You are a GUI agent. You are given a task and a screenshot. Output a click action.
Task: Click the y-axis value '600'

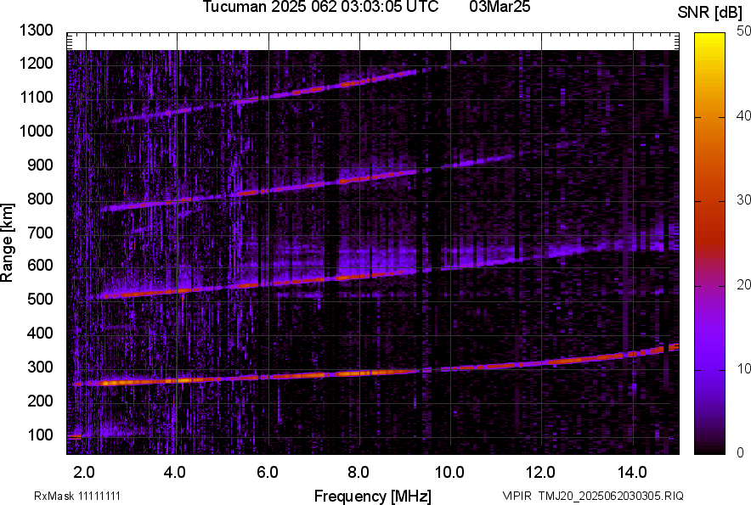click(40, 265)
